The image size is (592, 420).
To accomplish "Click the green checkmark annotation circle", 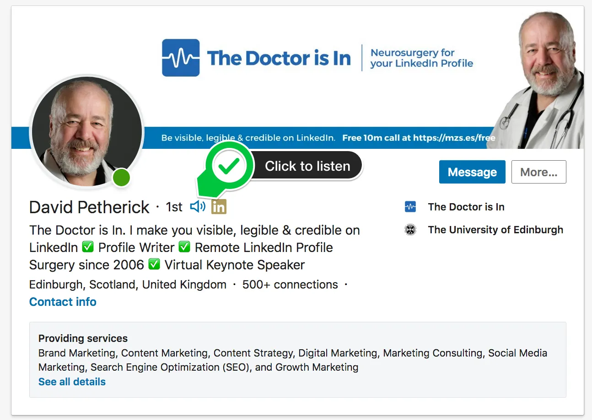I will point(229,166).
